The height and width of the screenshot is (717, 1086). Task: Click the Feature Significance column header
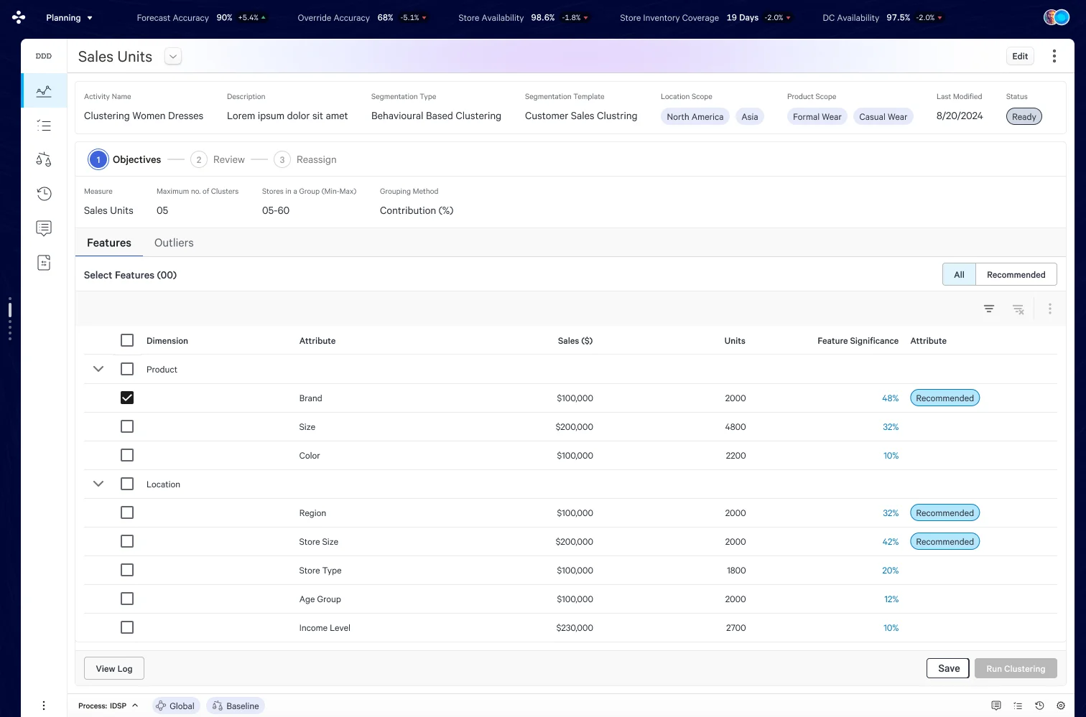coord(858,341)
